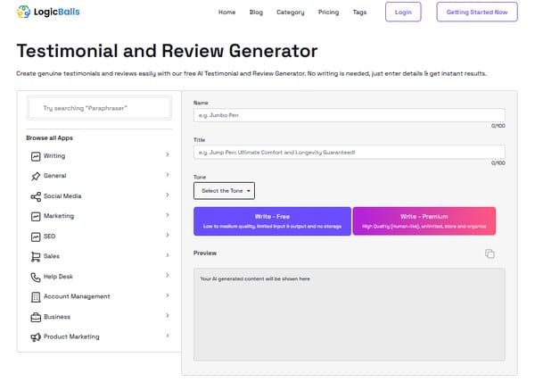Click the Preview output text area
Viewport: 535px width, 382px height.
pyautogui.click(x=350, y=314)
